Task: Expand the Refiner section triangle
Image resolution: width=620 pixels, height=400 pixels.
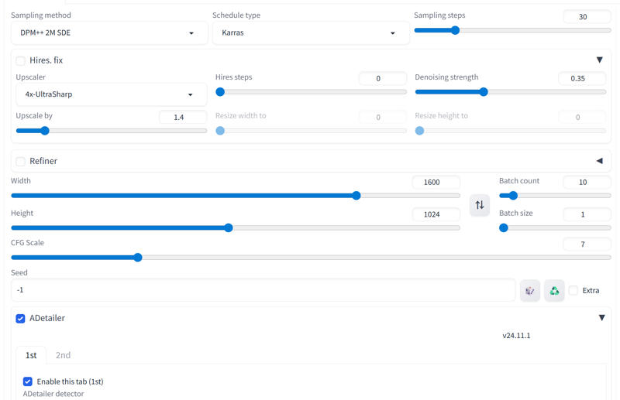Action: pyautogui.click(x=599, y=161)
